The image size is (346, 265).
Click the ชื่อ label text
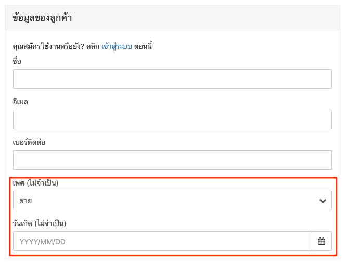[17, 61]
